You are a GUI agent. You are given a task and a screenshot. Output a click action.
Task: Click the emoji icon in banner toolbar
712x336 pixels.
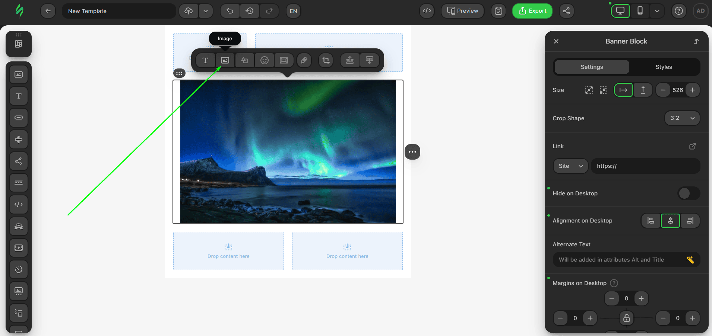(265, 60)
